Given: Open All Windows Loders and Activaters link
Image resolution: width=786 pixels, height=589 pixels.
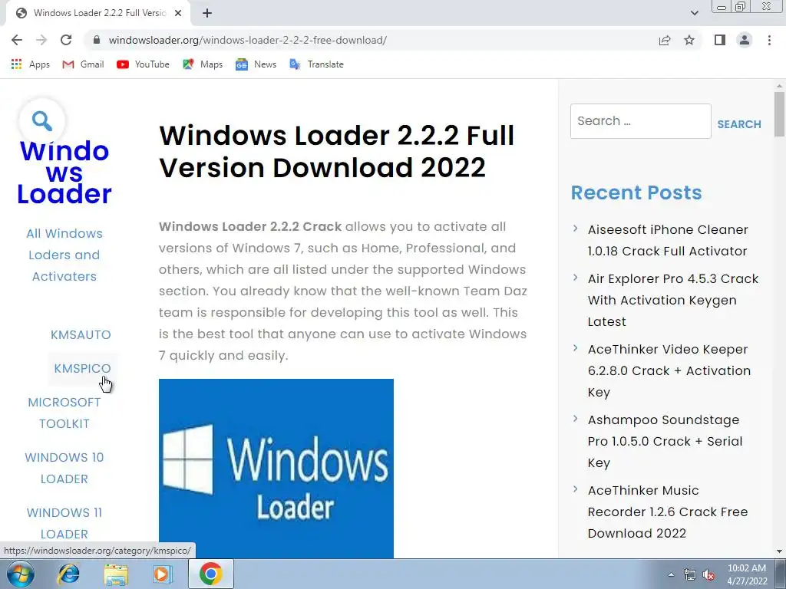Looking at the screenshot, I should (64, 255).
